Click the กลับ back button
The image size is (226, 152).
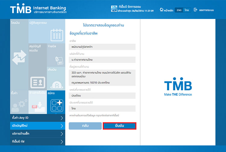point(85,126)
